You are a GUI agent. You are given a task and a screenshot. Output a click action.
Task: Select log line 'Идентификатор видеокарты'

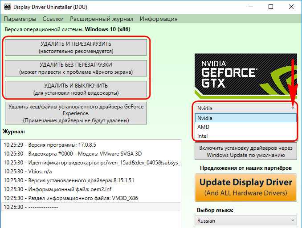tap(91, 163)
